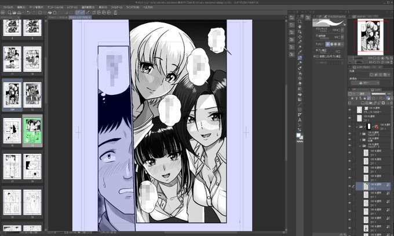Open the save icon dropdown arrow
The width and height of the screenshot is (394, 236).
click(23, 12)
